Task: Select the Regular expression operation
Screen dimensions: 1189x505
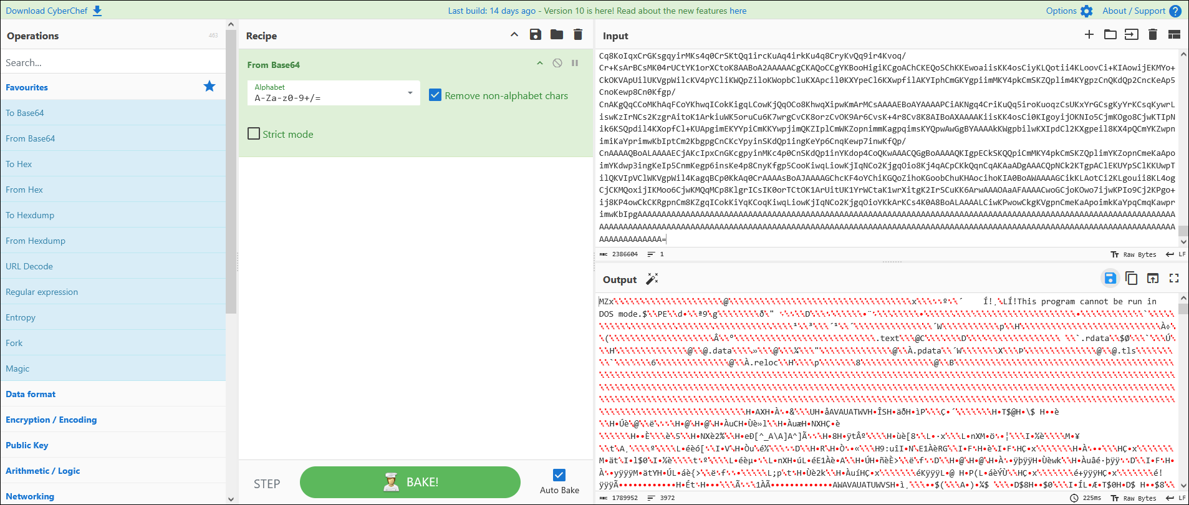Action: coord(113,292)
